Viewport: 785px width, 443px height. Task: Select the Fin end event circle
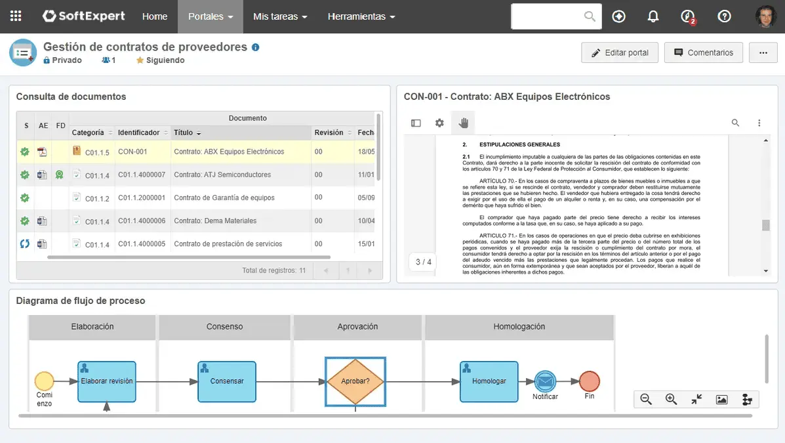click(x=590, y=381)
